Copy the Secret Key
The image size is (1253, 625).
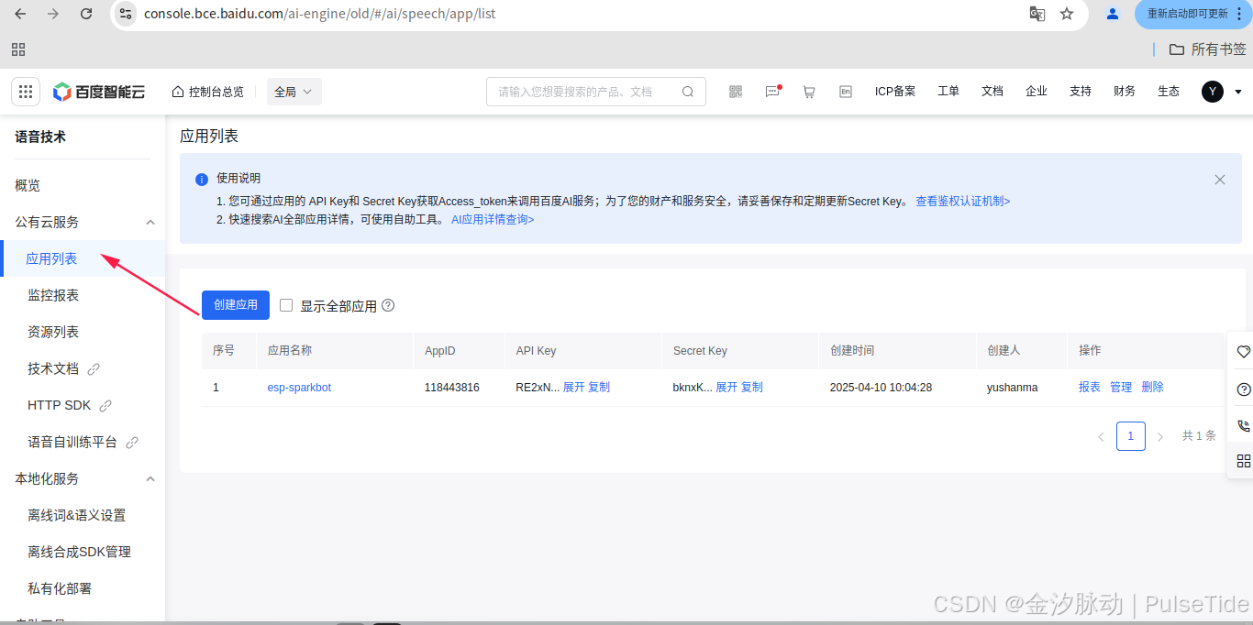752,388
